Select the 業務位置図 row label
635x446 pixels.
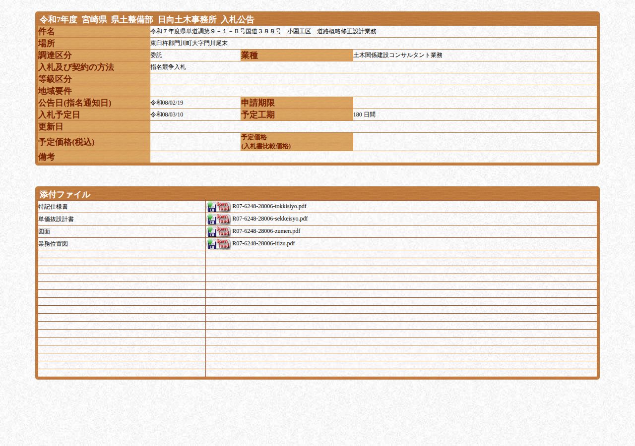coord(53,244)
